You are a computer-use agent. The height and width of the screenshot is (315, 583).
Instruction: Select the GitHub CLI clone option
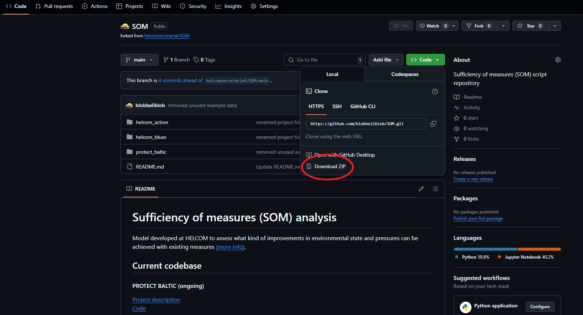pyautogui.click(x=363, y=106)
